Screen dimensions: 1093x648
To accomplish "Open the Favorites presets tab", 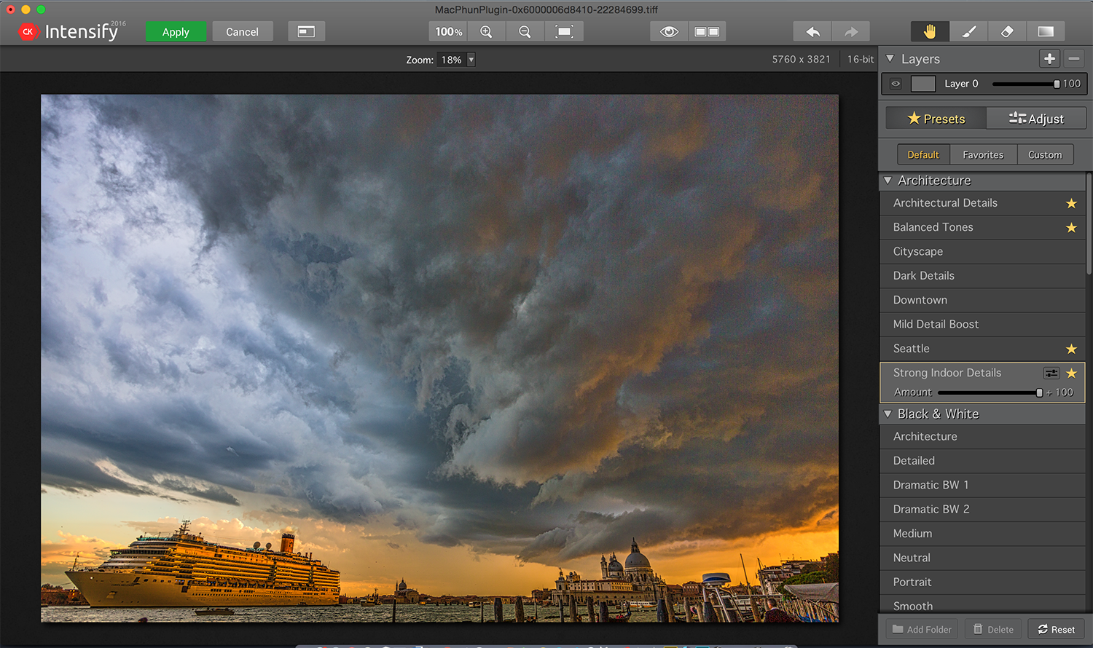I will coord(983,154).
